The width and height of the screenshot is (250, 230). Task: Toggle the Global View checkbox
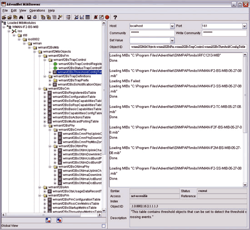click(x=104, y=226)
